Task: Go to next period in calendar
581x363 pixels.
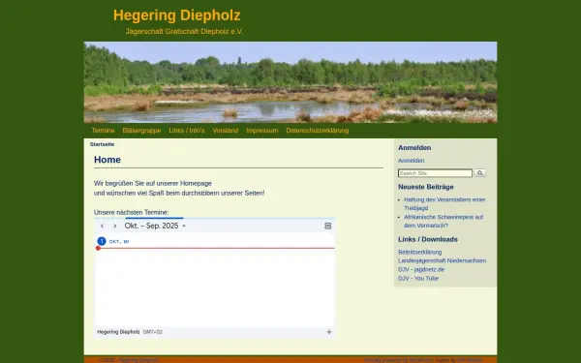Action: 115,226
